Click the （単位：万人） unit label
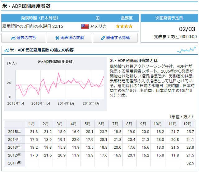The width and height of the screenshot is (199, 172). click(182, 117)
